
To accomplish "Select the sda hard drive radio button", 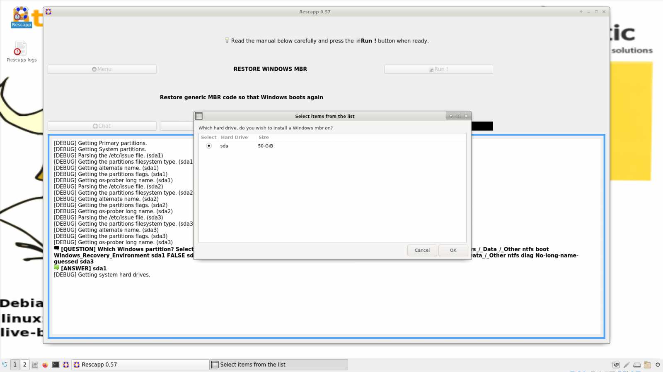I will (209, 146).
